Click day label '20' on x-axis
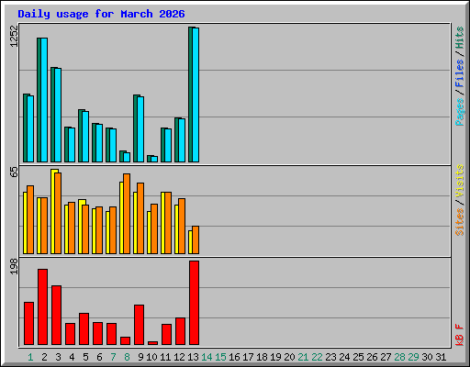 289,357
